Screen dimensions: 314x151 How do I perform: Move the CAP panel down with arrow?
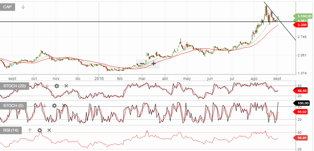pyautogui.click(x=23, y=7)
